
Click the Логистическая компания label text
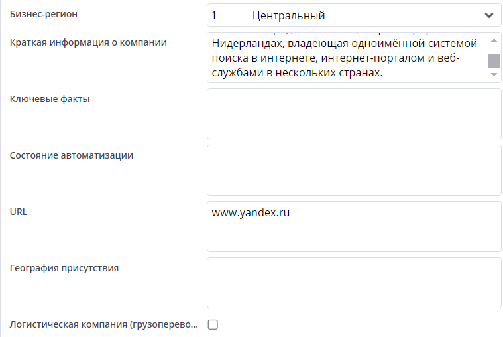103,325
